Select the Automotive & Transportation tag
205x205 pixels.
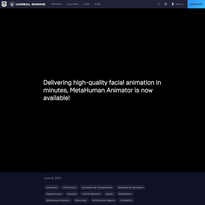tap(97, 187)
